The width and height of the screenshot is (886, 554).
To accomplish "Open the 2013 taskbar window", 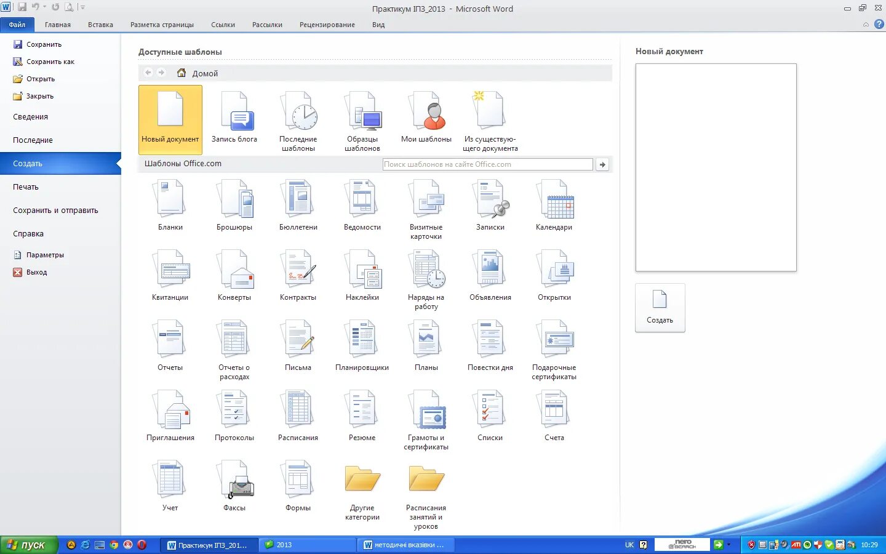I will click(x=308, y=545).
